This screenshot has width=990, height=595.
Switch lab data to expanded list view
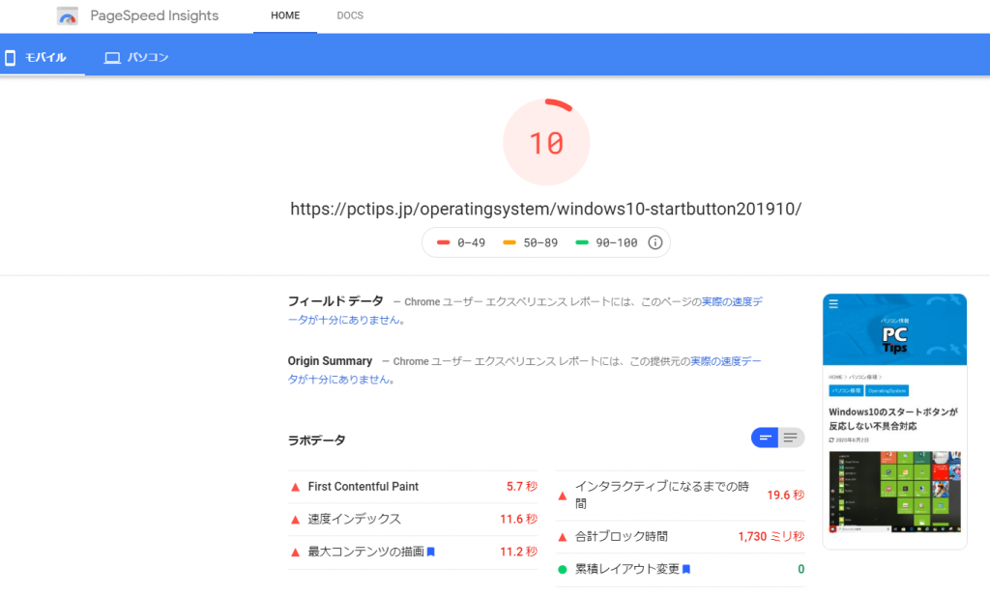[x=791, y=438]
